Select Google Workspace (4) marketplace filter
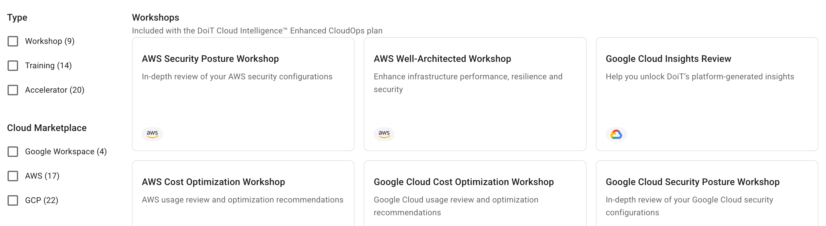Image resolution: width=826 pixels, height=226 pixels. [13, 152]
